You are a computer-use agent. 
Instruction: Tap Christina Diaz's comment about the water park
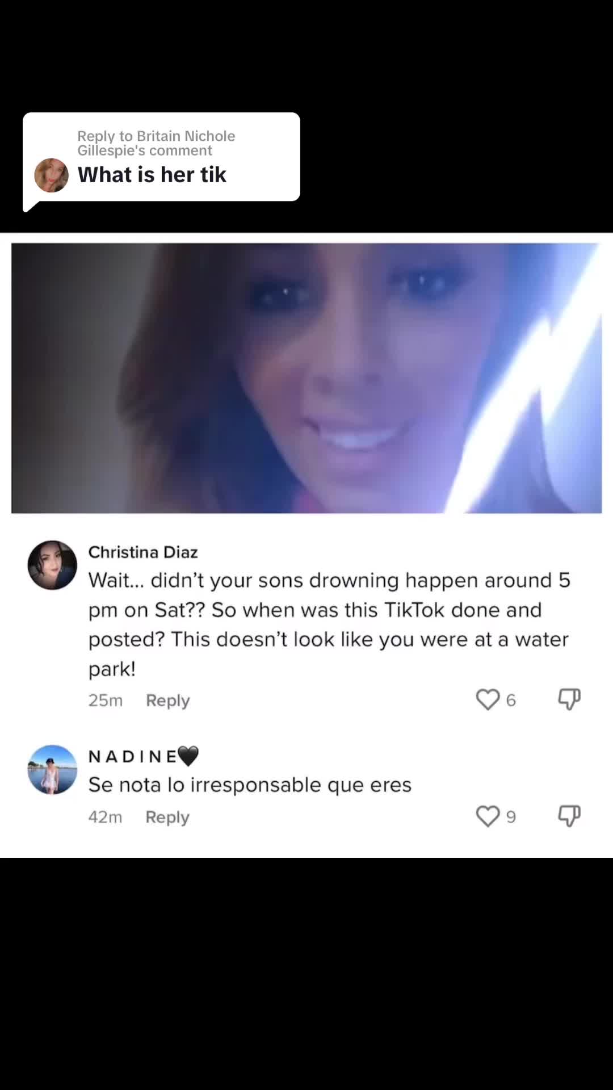click(329, 624)
